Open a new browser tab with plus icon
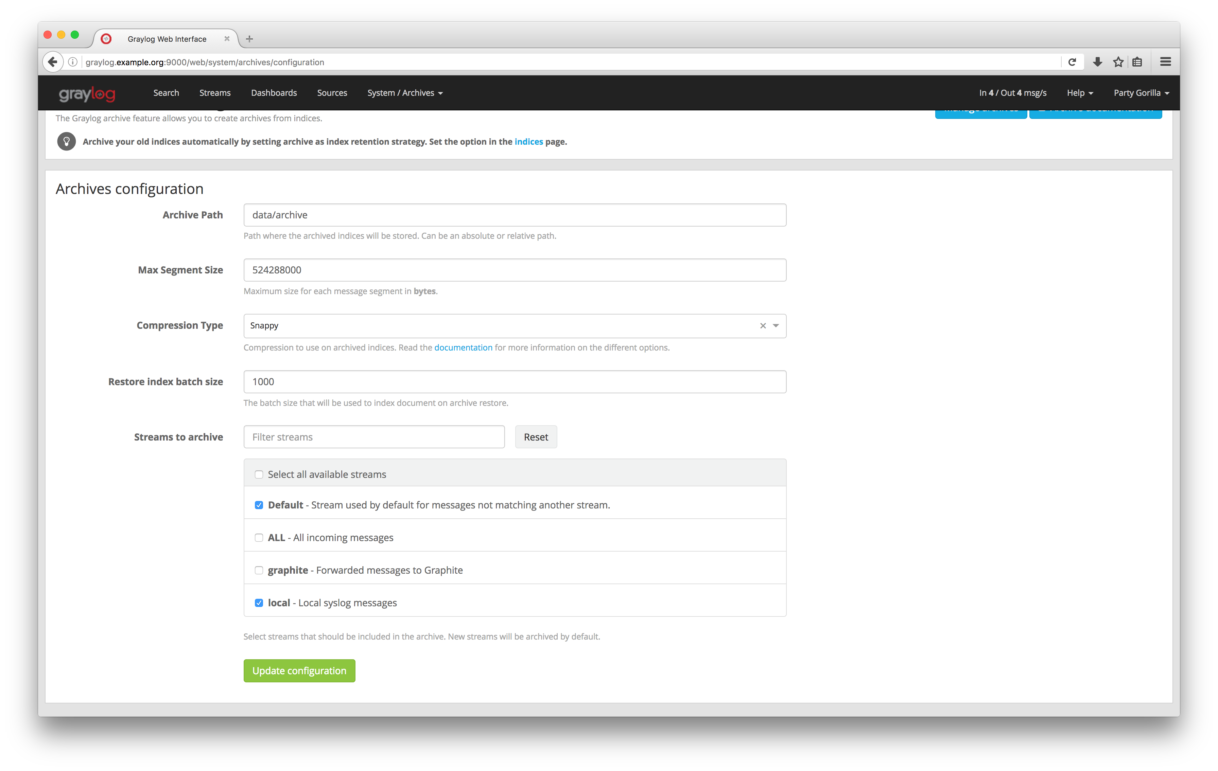 click(249, 39)
